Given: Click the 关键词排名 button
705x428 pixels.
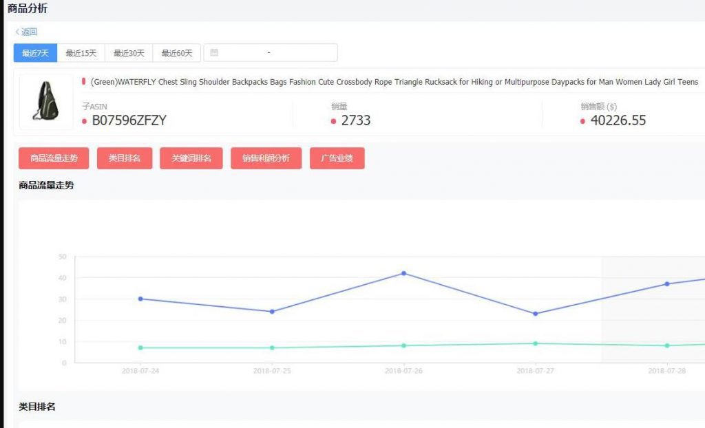Looking at the screenshot, I should coord(191,158).
